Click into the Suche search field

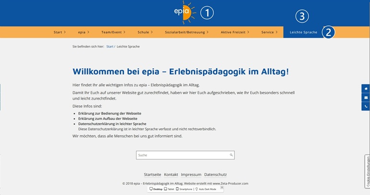182,155
